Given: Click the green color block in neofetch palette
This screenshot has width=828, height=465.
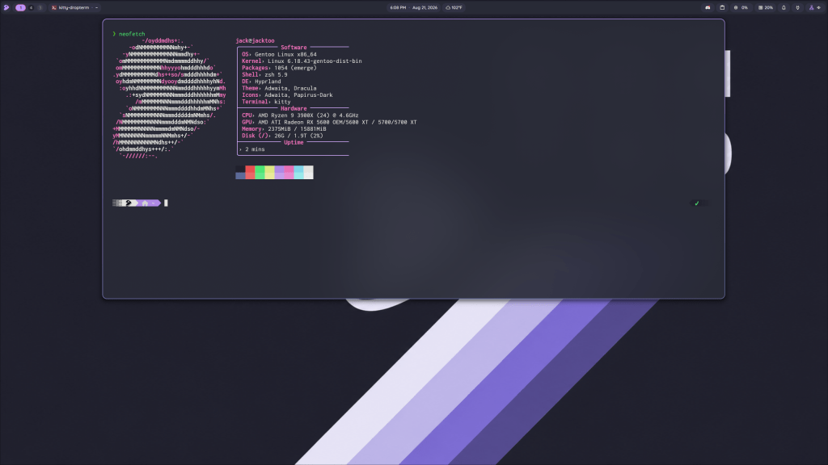Looking at the screenshot, I should point(260,173).
